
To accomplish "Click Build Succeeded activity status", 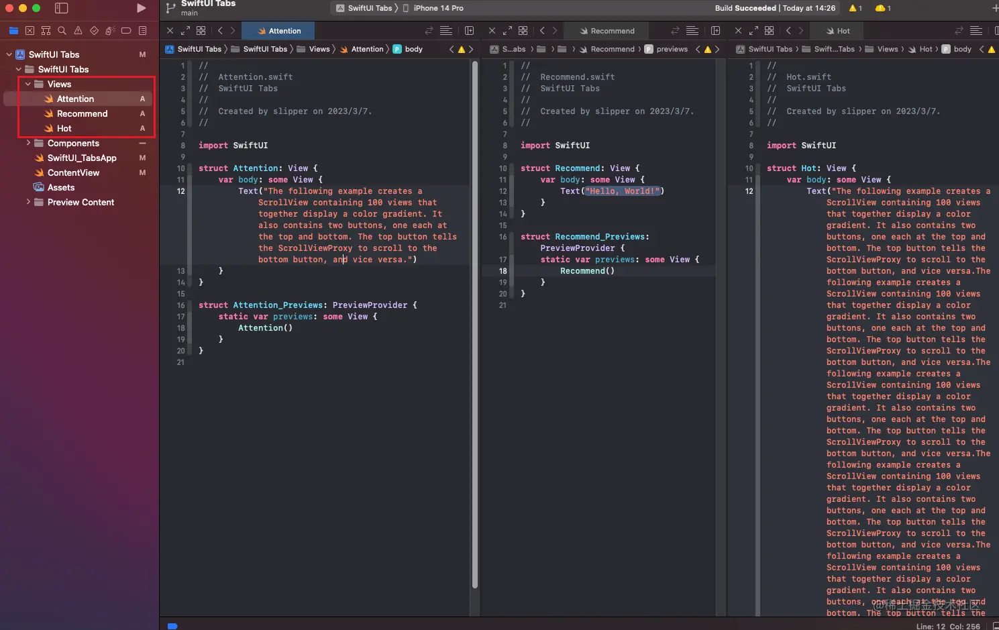I will click(775, 8).
